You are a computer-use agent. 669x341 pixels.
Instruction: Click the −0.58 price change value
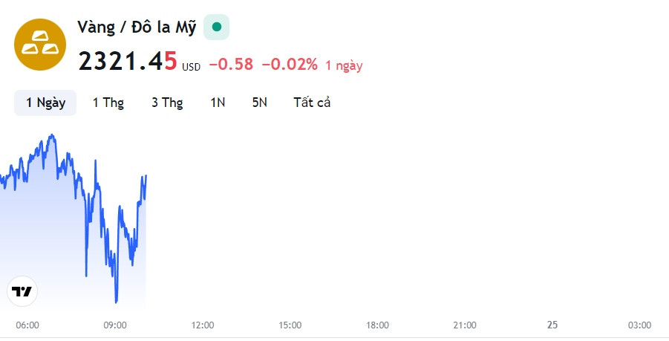click(231, 65)
